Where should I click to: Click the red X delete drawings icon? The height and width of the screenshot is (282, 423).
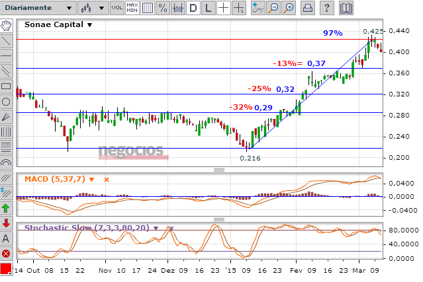click(x=6, y=254)
